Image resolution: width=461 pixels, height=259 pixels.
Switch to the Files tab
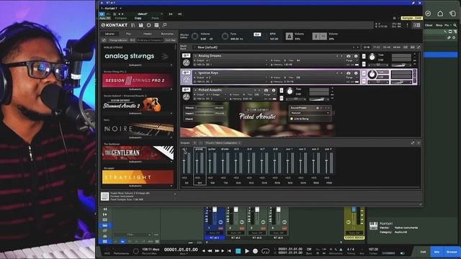coord(128,34)
